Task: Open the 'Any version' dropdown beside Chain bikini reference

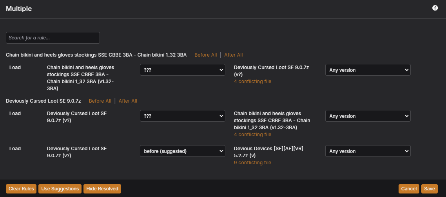Action: (368, 116)
